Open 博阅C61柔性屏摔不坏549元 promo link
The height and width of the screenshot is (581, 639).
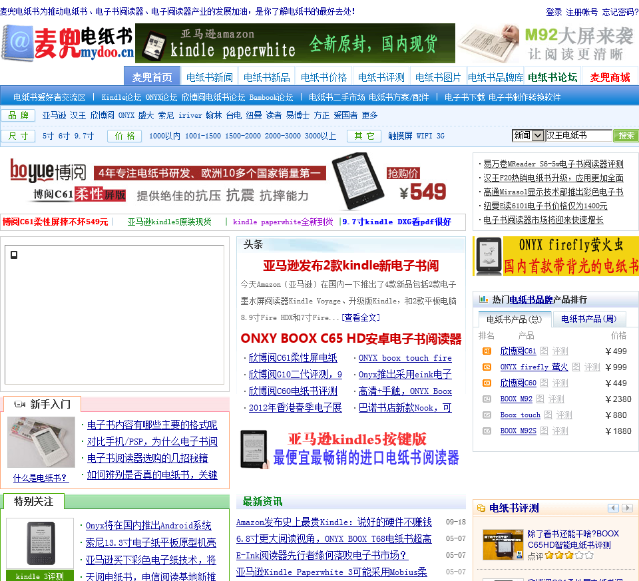(55, 222)
